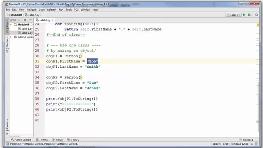Screen dimensions: 263x148
Task: Open the Help menu
Action: pos(95,10)
